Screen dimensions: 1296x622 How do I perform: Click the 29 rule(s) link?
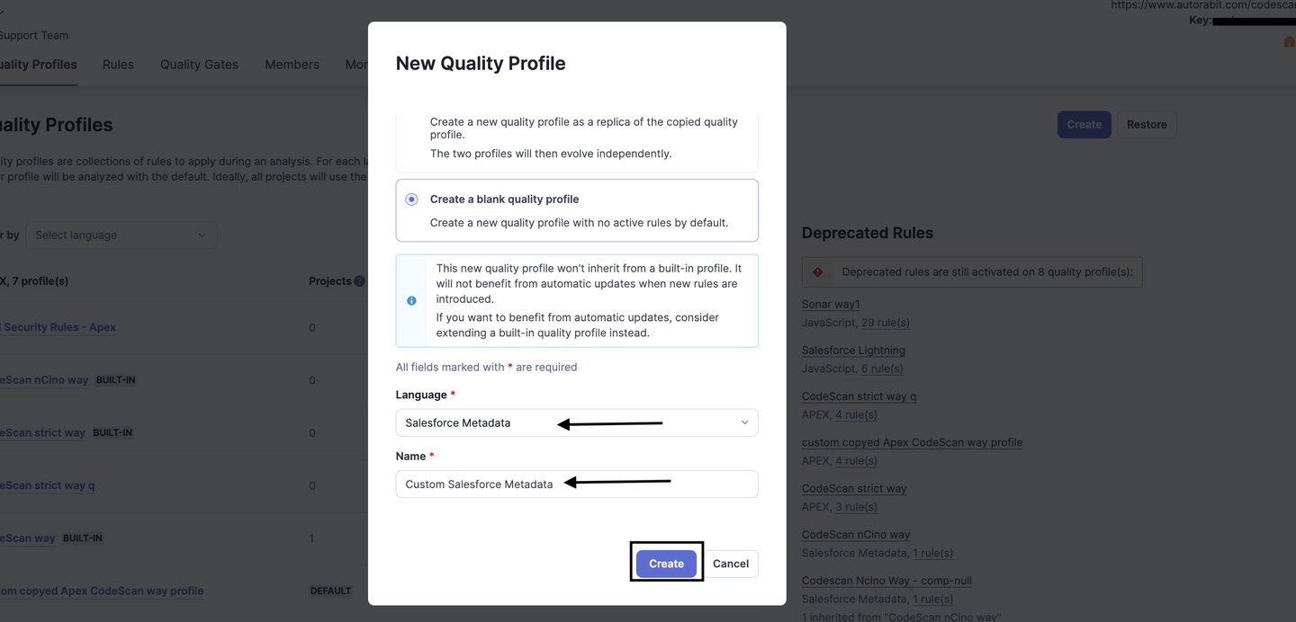(x=885, y=323)
